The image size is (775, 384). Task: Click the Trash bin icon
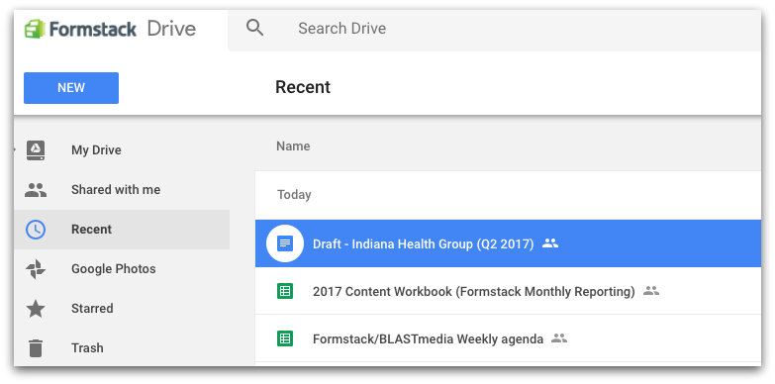[36, 348]
